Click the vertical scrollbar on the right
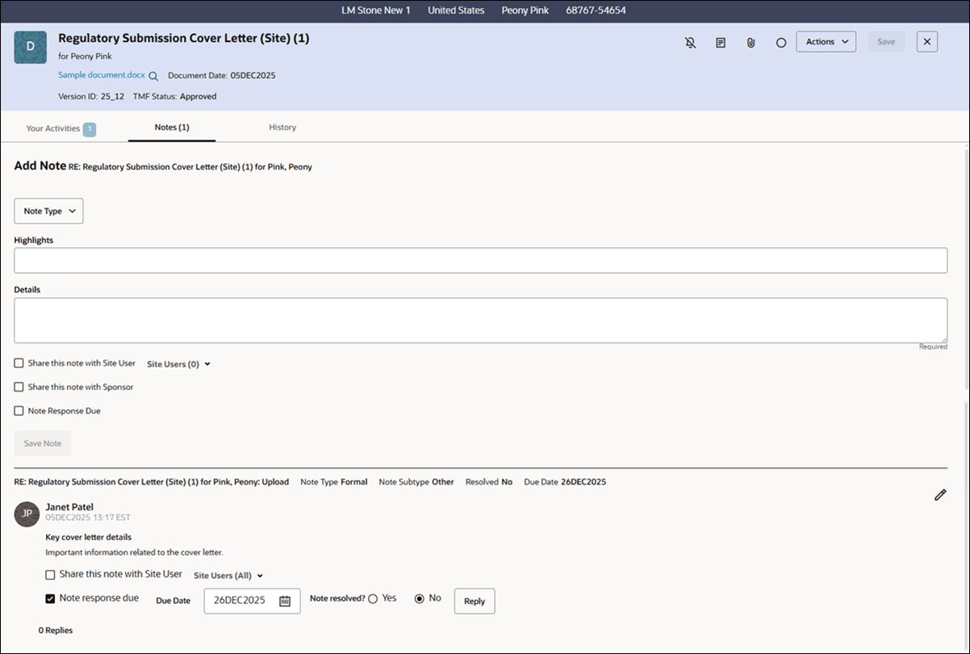970x654 pixels. click(965, 323)
